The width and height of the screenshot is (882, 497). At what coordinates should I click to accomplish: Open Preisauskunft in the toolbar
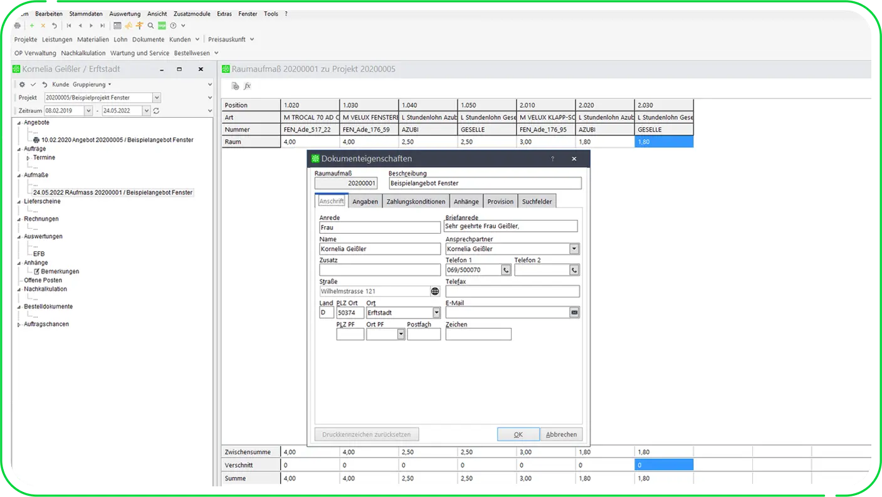click(x=227, y=39)
